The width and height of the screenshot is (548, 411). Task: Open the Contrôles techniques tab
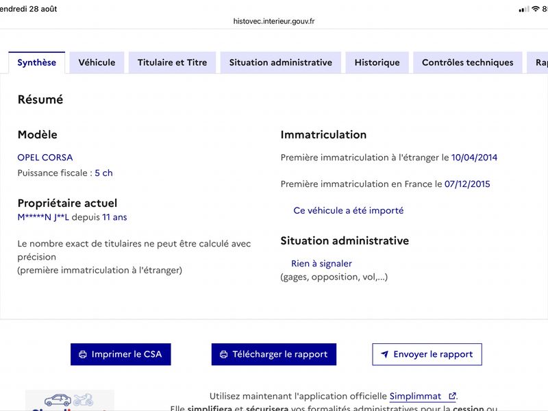coord(468,62)
